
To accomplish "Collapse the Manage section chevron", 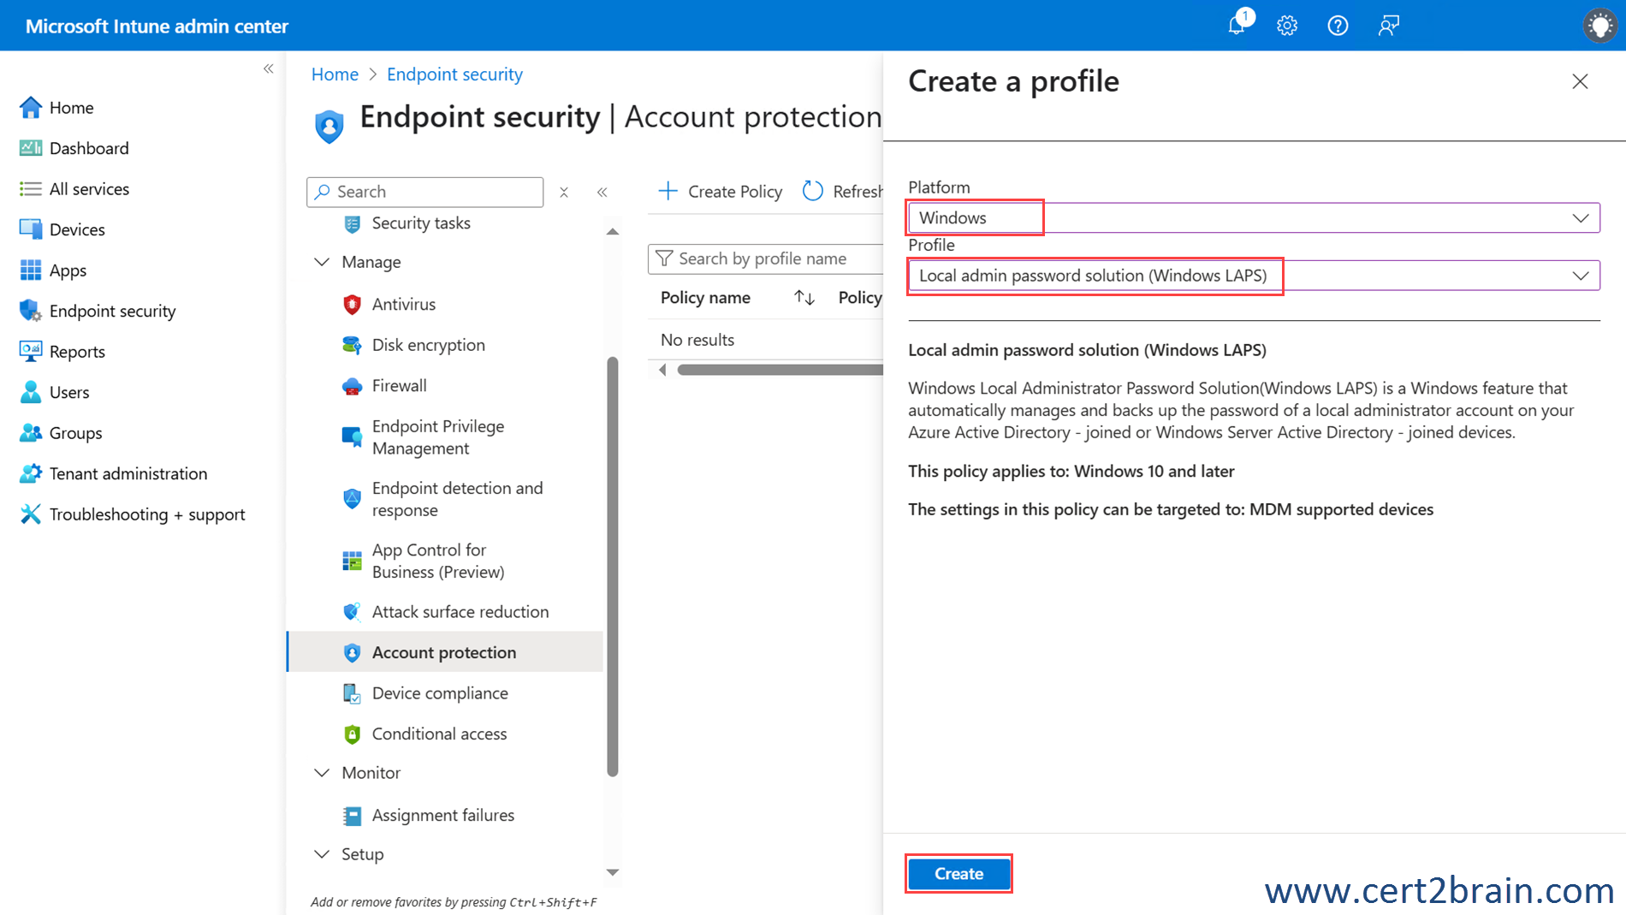I will tap(322, 262).
